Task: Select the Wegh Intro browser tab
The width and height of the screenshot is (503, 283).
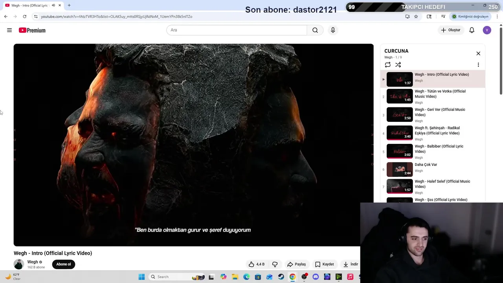Action: coord(33,6)
